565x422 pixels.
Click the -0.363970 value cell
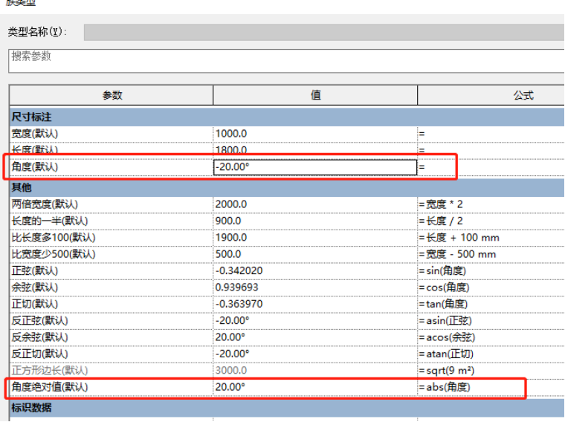click(315, 305)
